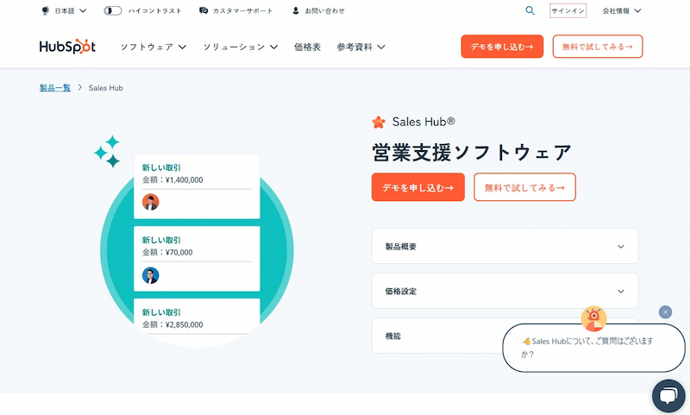Click the contact person icon

pyautogui.click(x=296, y=10)
